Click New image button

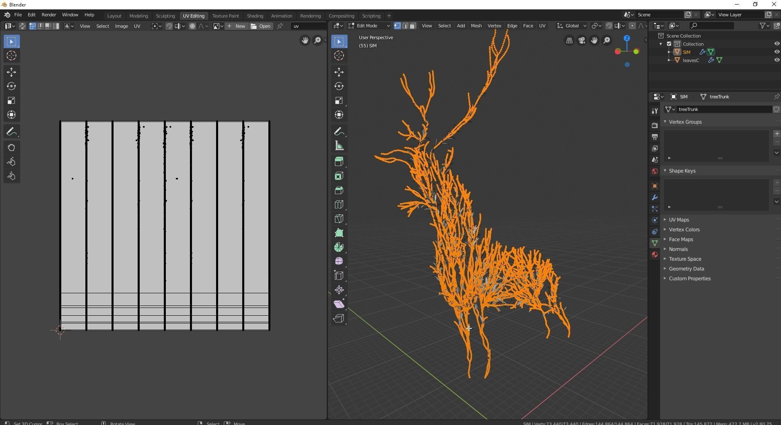coord(236,26)
